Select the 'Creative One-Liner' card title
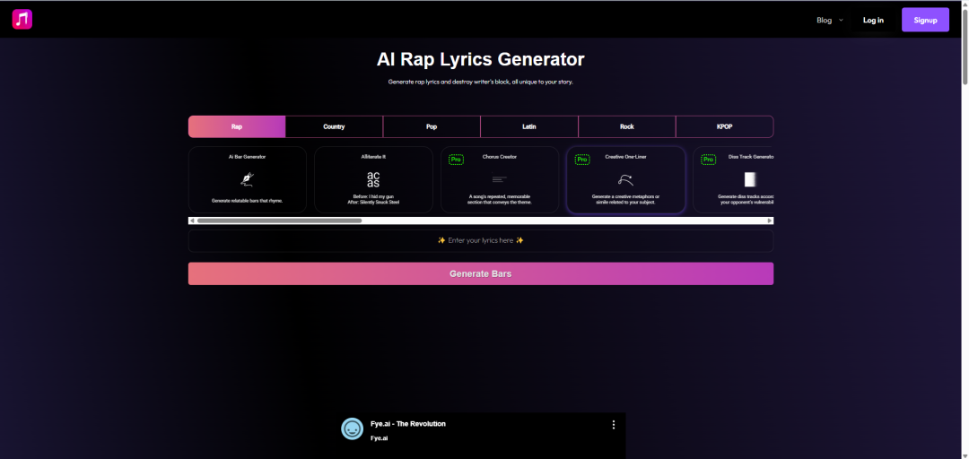 625,157
